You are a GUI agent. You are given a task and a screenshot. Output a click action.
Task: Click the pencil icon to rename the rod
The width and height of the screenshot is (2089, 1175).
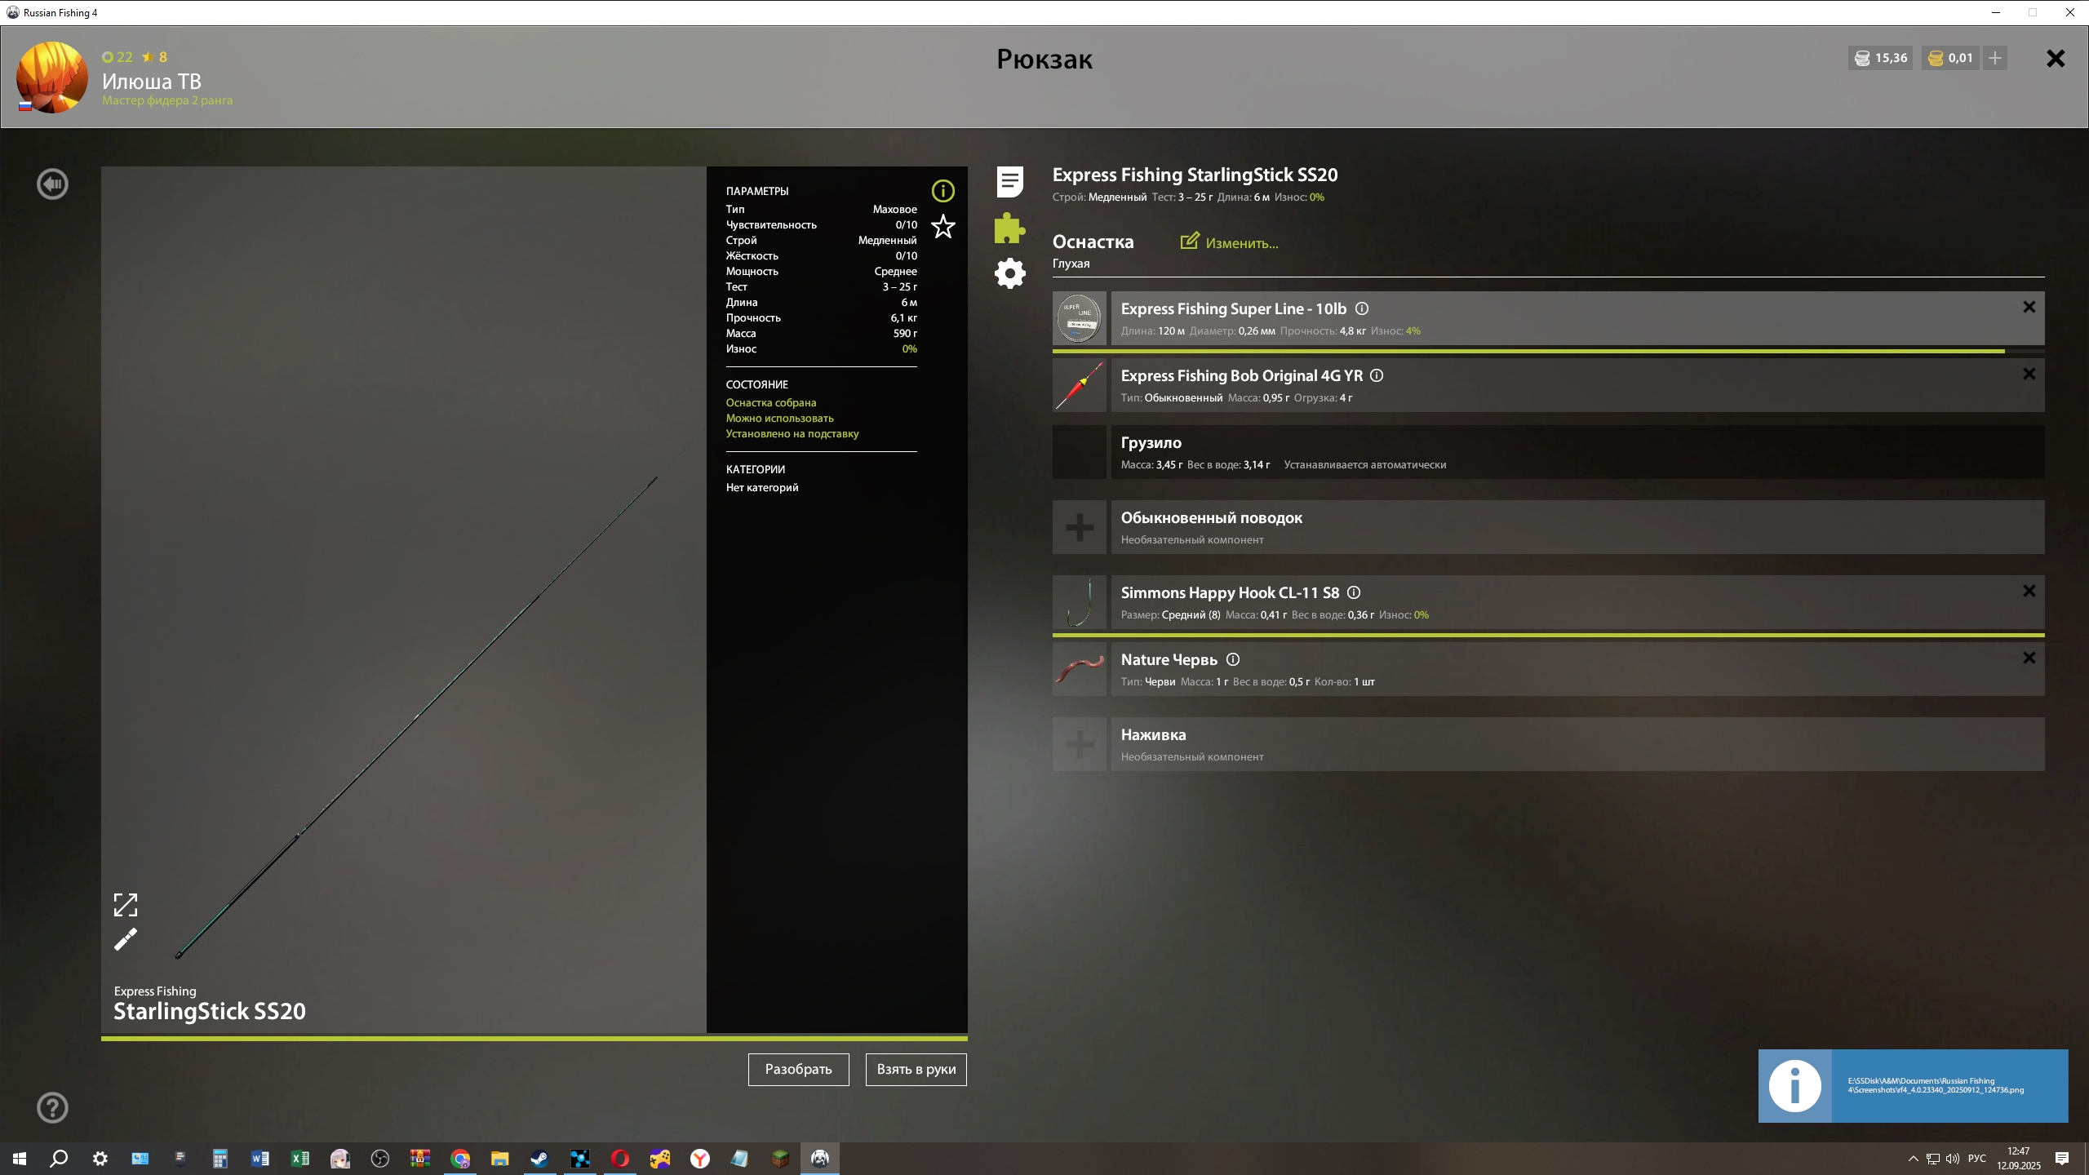point(126,940)
